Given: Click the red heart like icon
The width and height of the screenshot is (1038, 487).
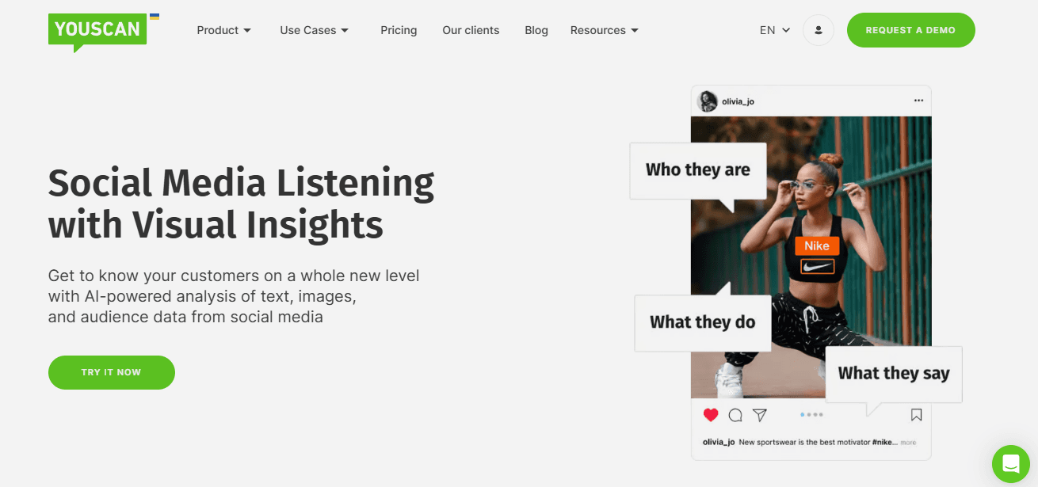Looking at the screenshot, I should 711,415.
